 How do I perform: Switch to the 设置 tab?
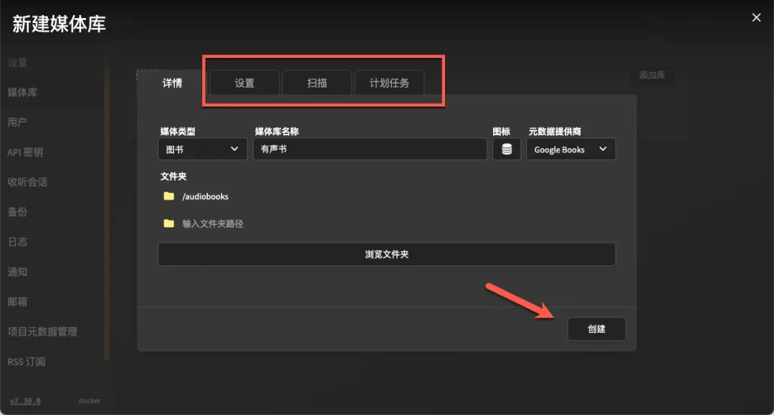pyautogui.click(x=244, y=83)
